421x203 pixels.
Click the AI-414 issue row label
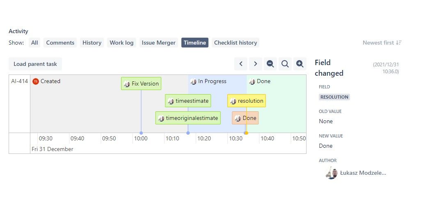coord(19,81)
